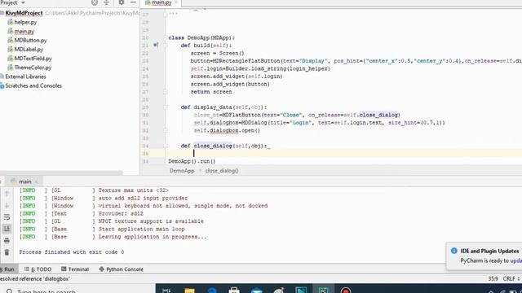Clear console output with trash icon

coord(7,252)
